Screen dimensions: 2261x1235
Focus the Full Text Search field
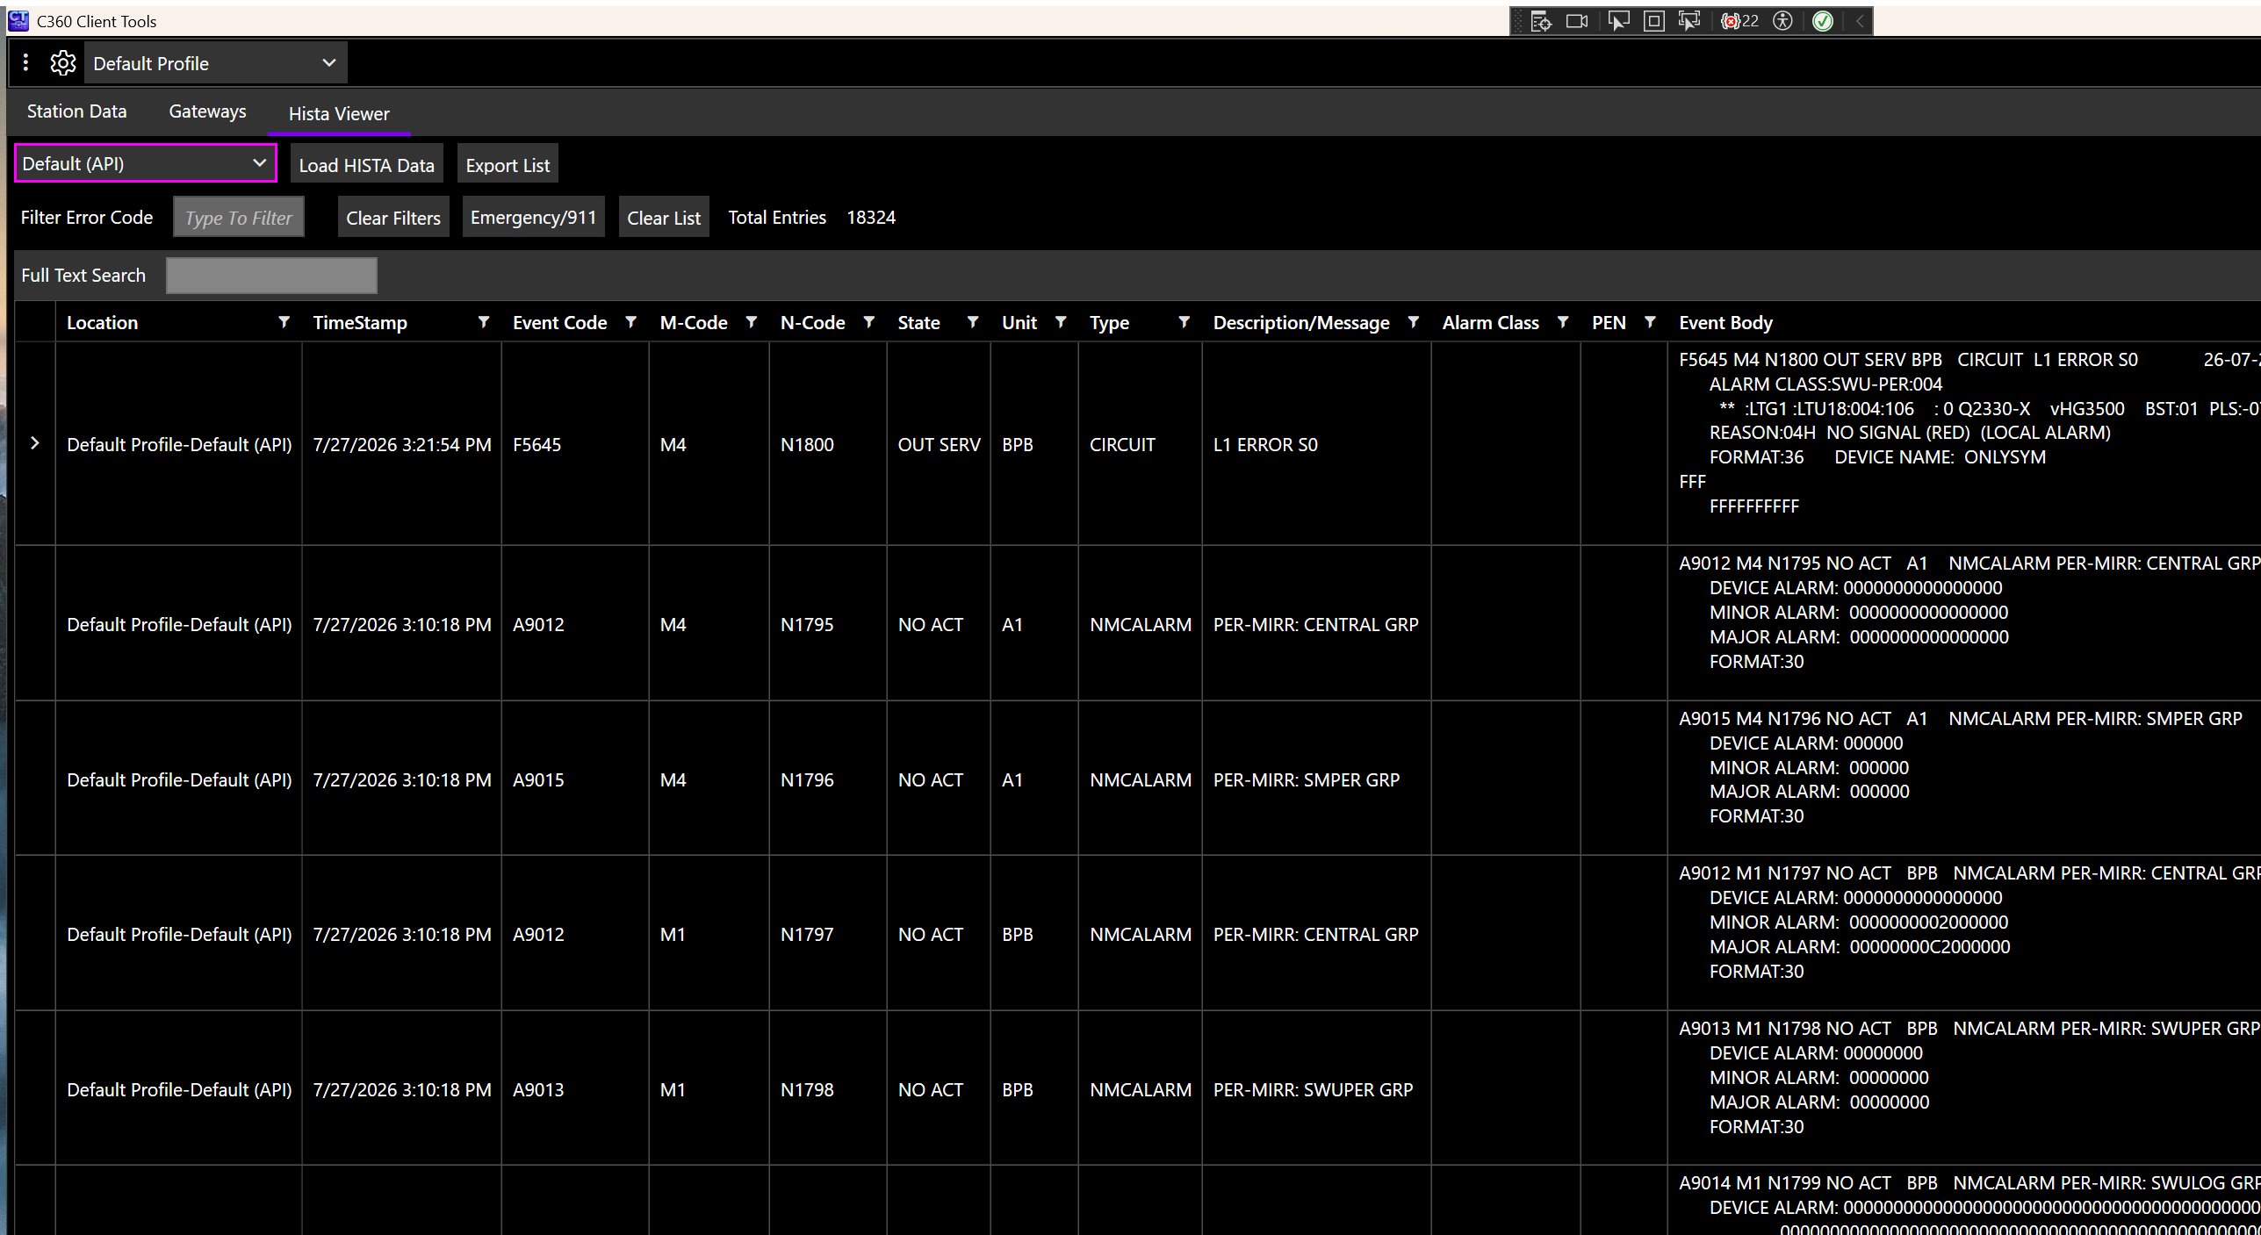pos(271,276)
